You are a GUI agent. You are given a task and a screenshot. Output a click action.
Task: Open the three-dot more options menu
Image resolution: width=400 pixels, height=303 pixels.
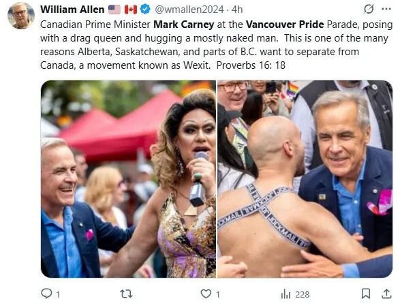click(386, 9)
